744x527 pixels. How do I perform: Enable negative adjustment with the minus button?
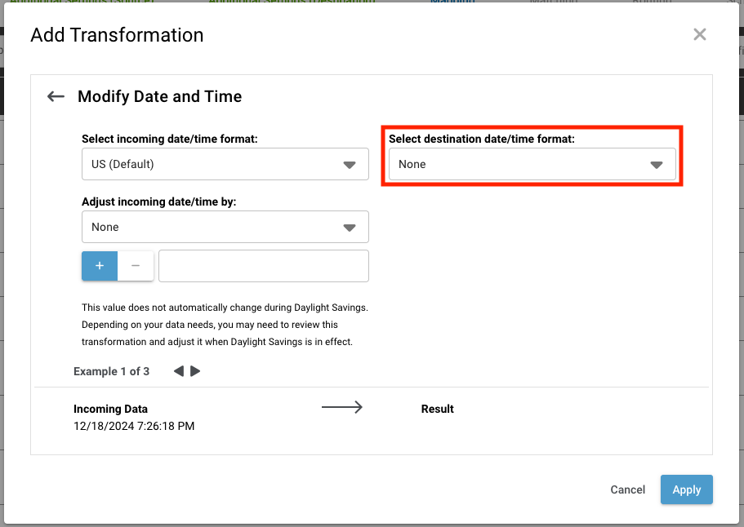point(136,265)
